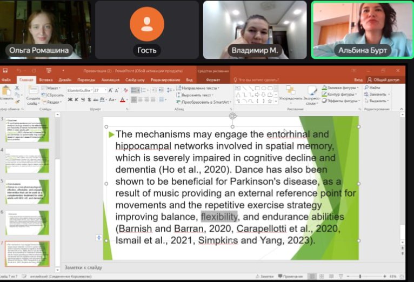Pick the rectangle shape in the shapes gallery
The height and width of the screenshot is (282, 414).
257,89
